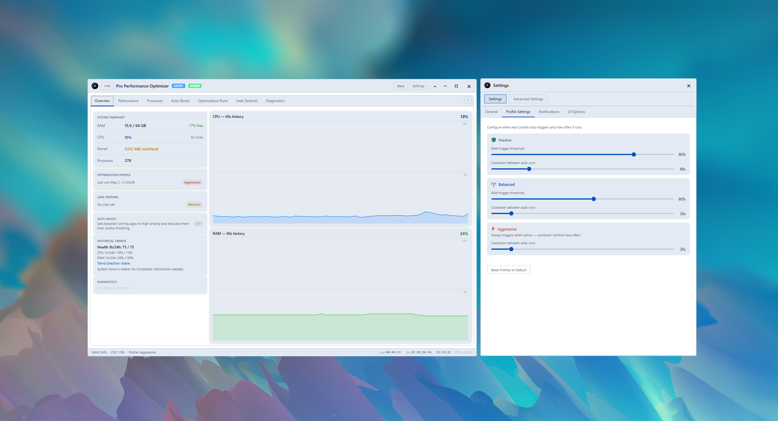The height and width of the screenshot is (421, 778).
Task: Click the Pro Performance Optimizer logo icon
Action: [95, 86]
